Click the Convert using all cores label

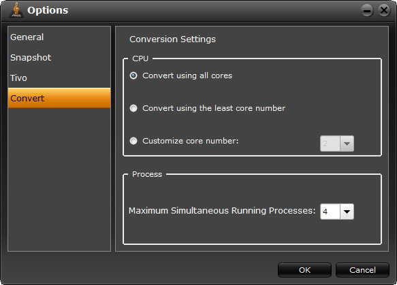[187, 76]
